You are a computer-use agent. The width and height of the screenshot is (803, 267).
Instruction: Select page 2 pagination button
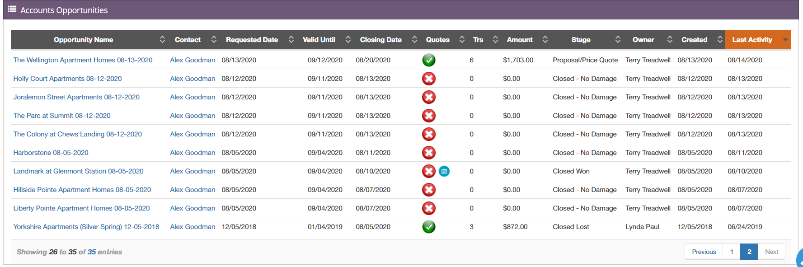pyautogui.click(x=749, y=252)
